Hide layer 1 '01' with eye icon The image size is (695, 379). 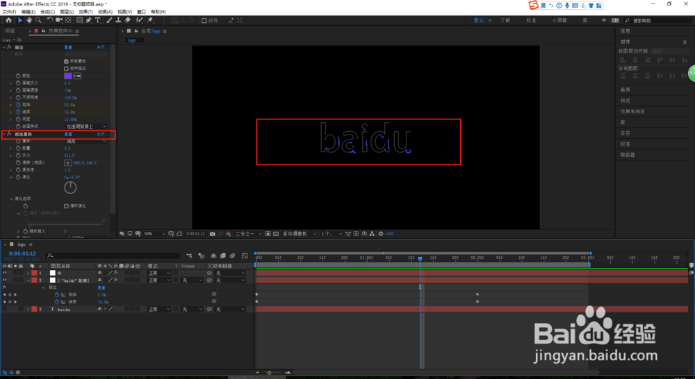pos(4,273)
